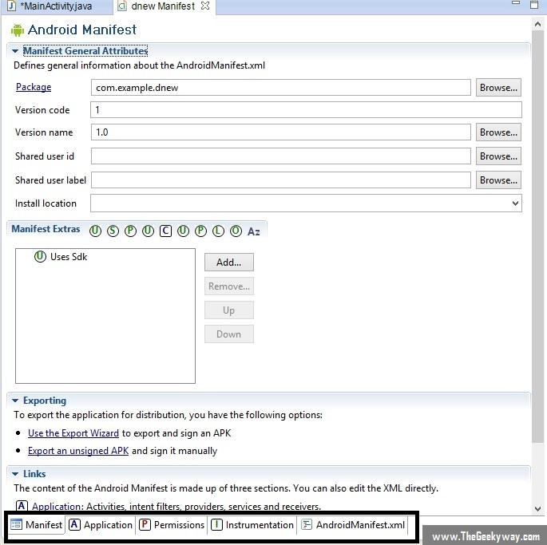This screenshot has width=547, height=545.
Task: Click the Az alphabetical sort icon
Action: [x=254, y=231]
